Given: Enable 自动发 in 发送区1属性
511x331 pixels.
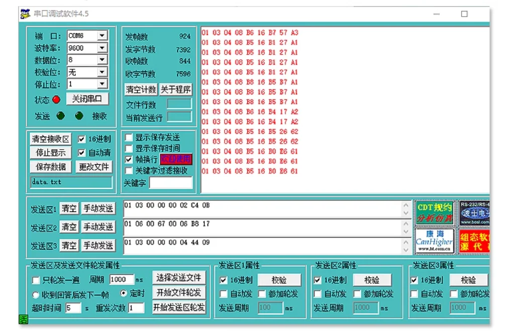Looking at the screenshot, I should pos(223,294).
